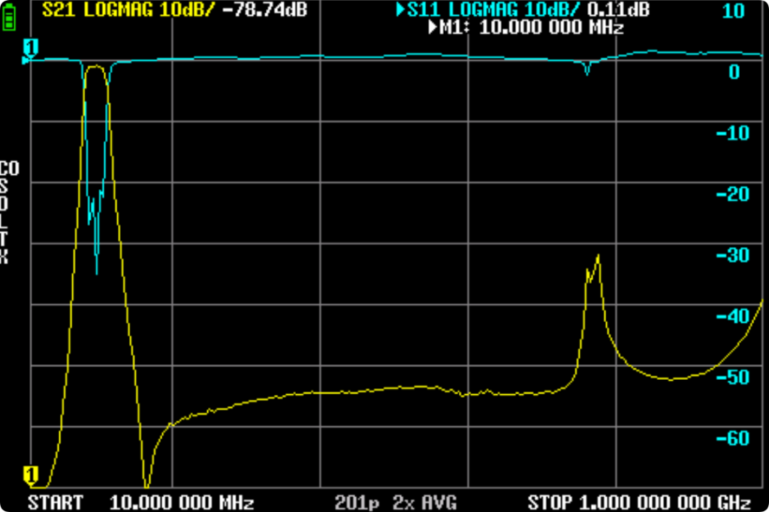
Task: Tap the D calibration status letter
Action: (x=5, y=203)
